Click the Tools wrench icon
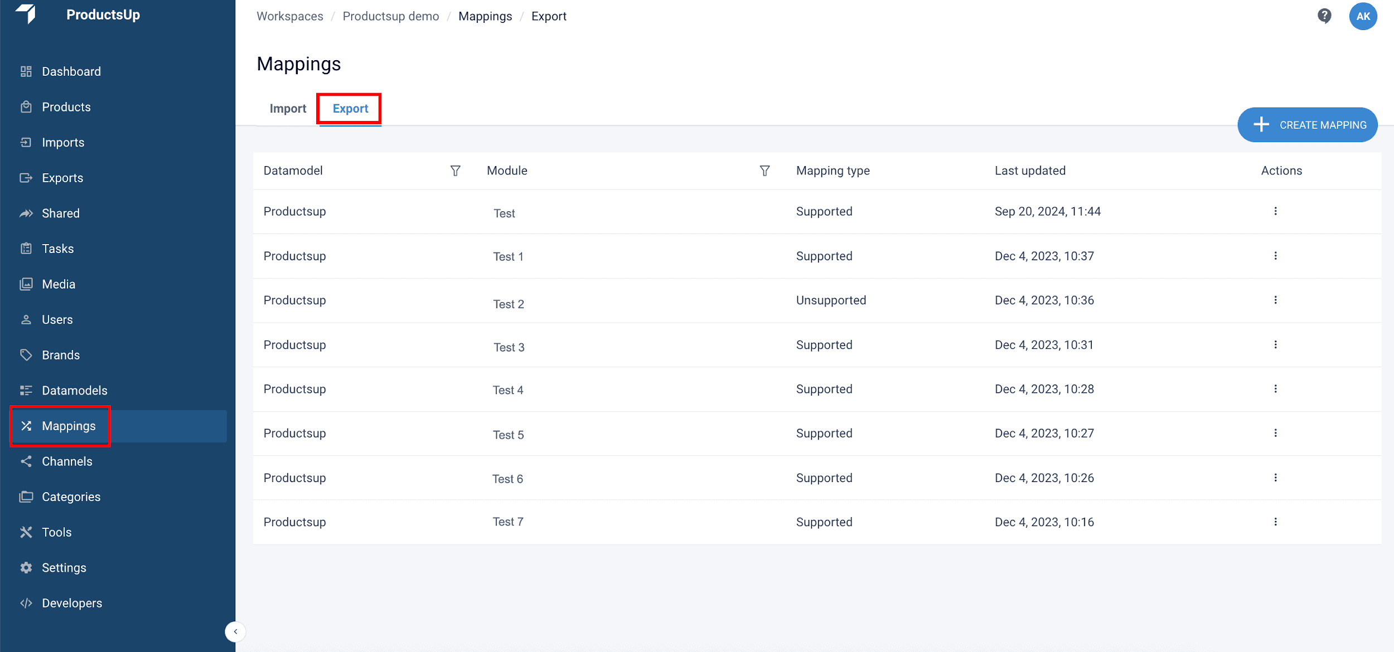 (x=26, y=532)
